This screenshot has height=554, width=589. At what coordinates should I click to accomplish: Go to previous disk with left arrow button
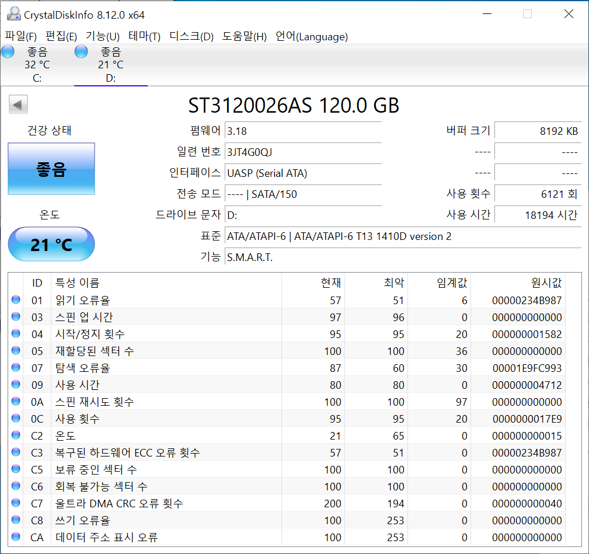18,104
